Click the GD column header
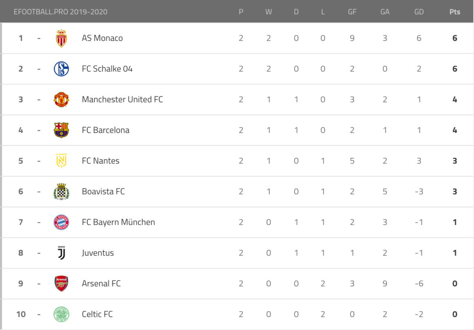The height and width of the screenshot is (330, 474). [419, 12]
